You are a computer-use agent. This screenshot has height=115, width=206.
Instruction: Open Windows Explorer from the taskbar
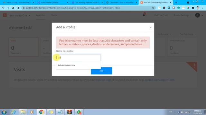23,112
